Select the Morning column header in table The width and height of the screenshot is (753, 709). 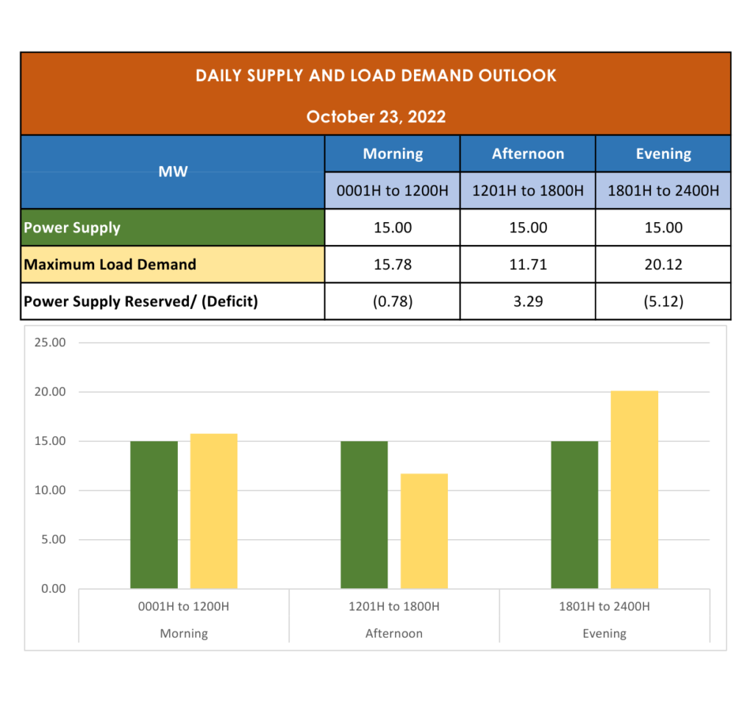tap(393, 154)
